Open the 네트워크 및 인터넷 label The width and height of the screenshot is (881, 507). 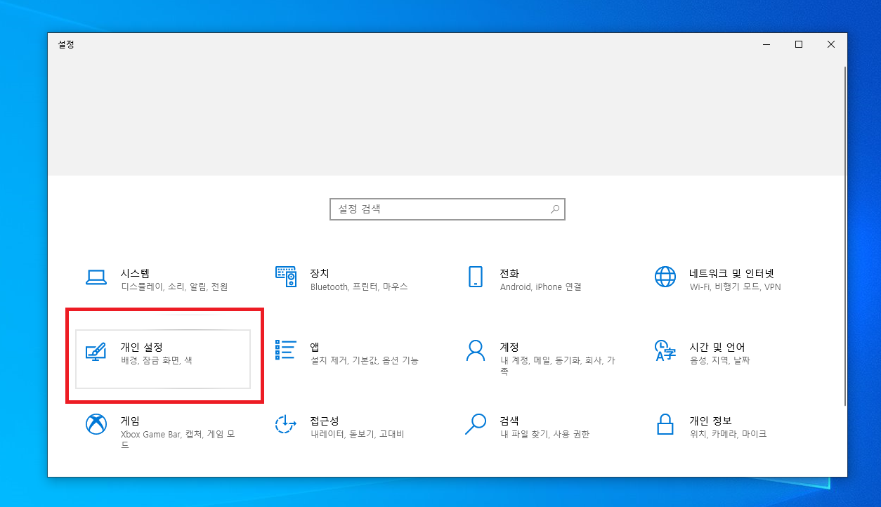click(731, 273)
